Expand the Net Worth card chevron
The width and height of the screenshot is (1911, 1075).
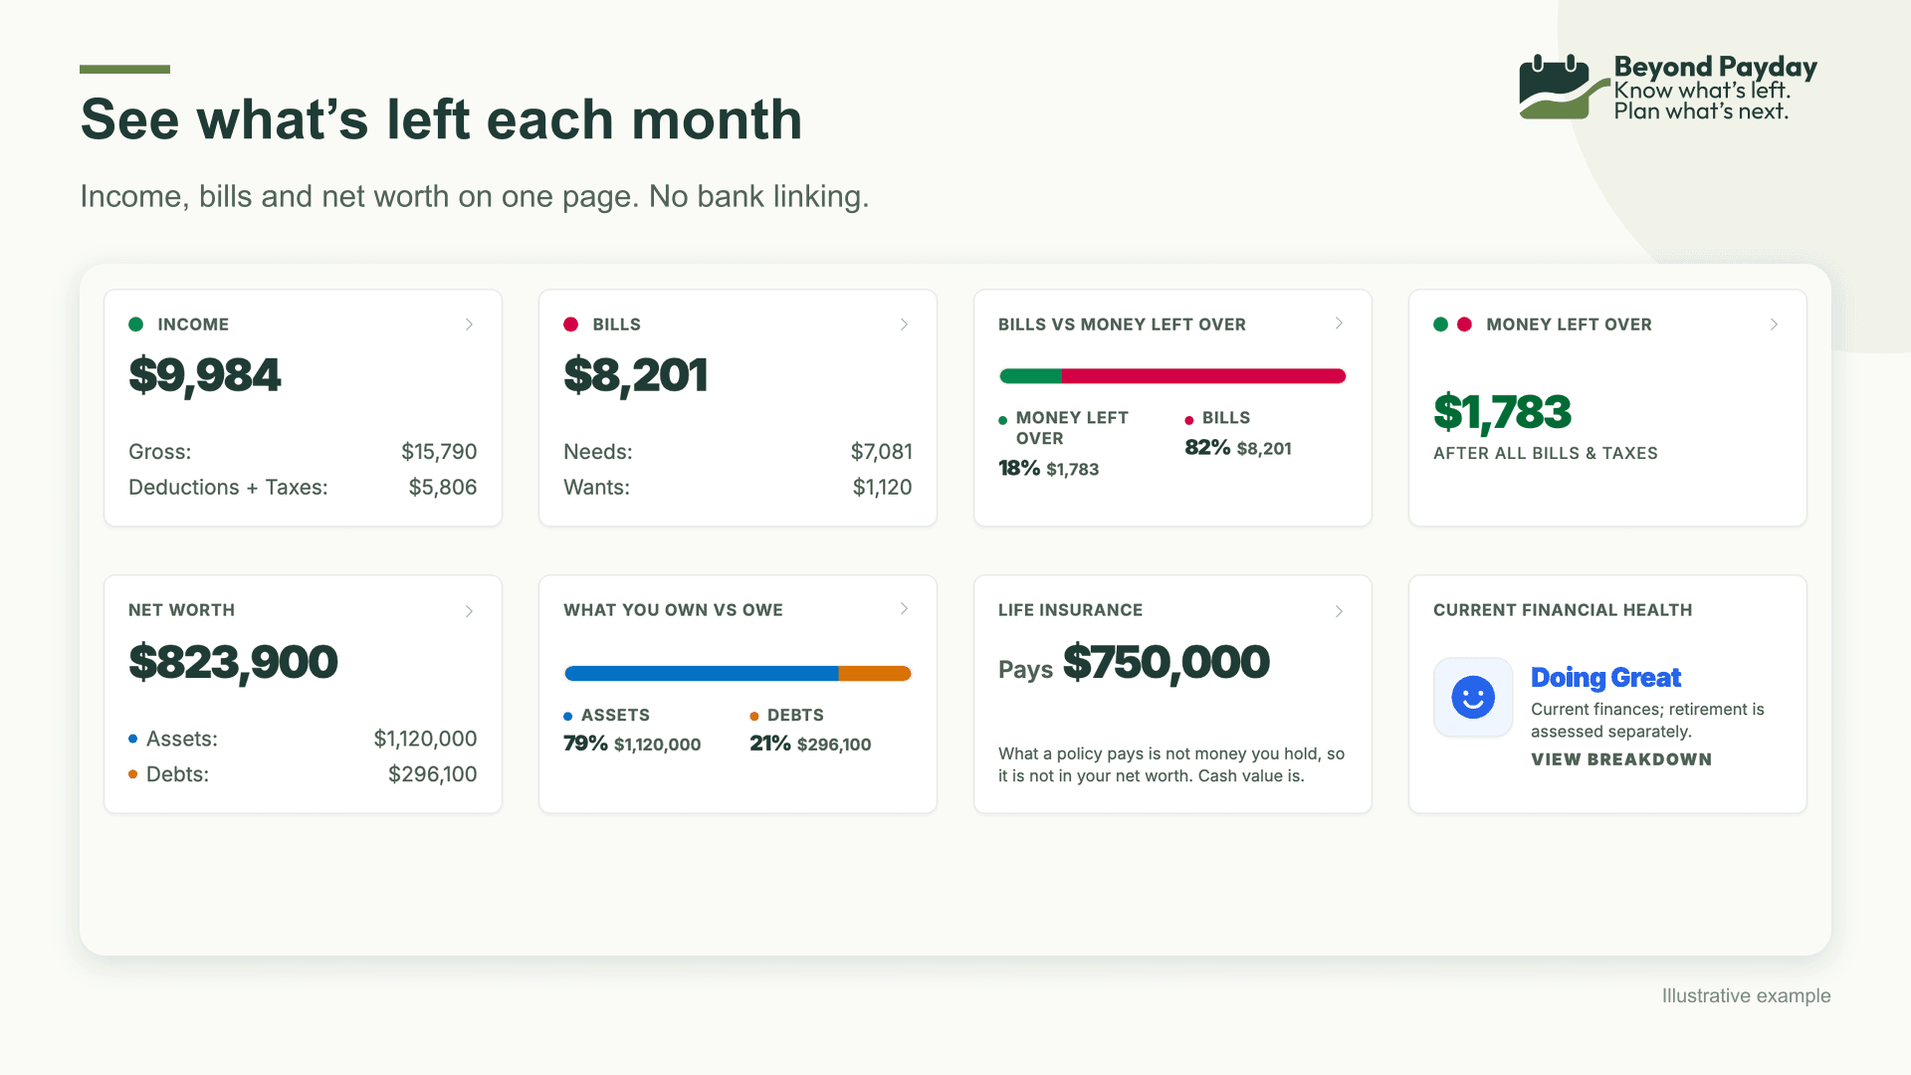pos(469,611)
